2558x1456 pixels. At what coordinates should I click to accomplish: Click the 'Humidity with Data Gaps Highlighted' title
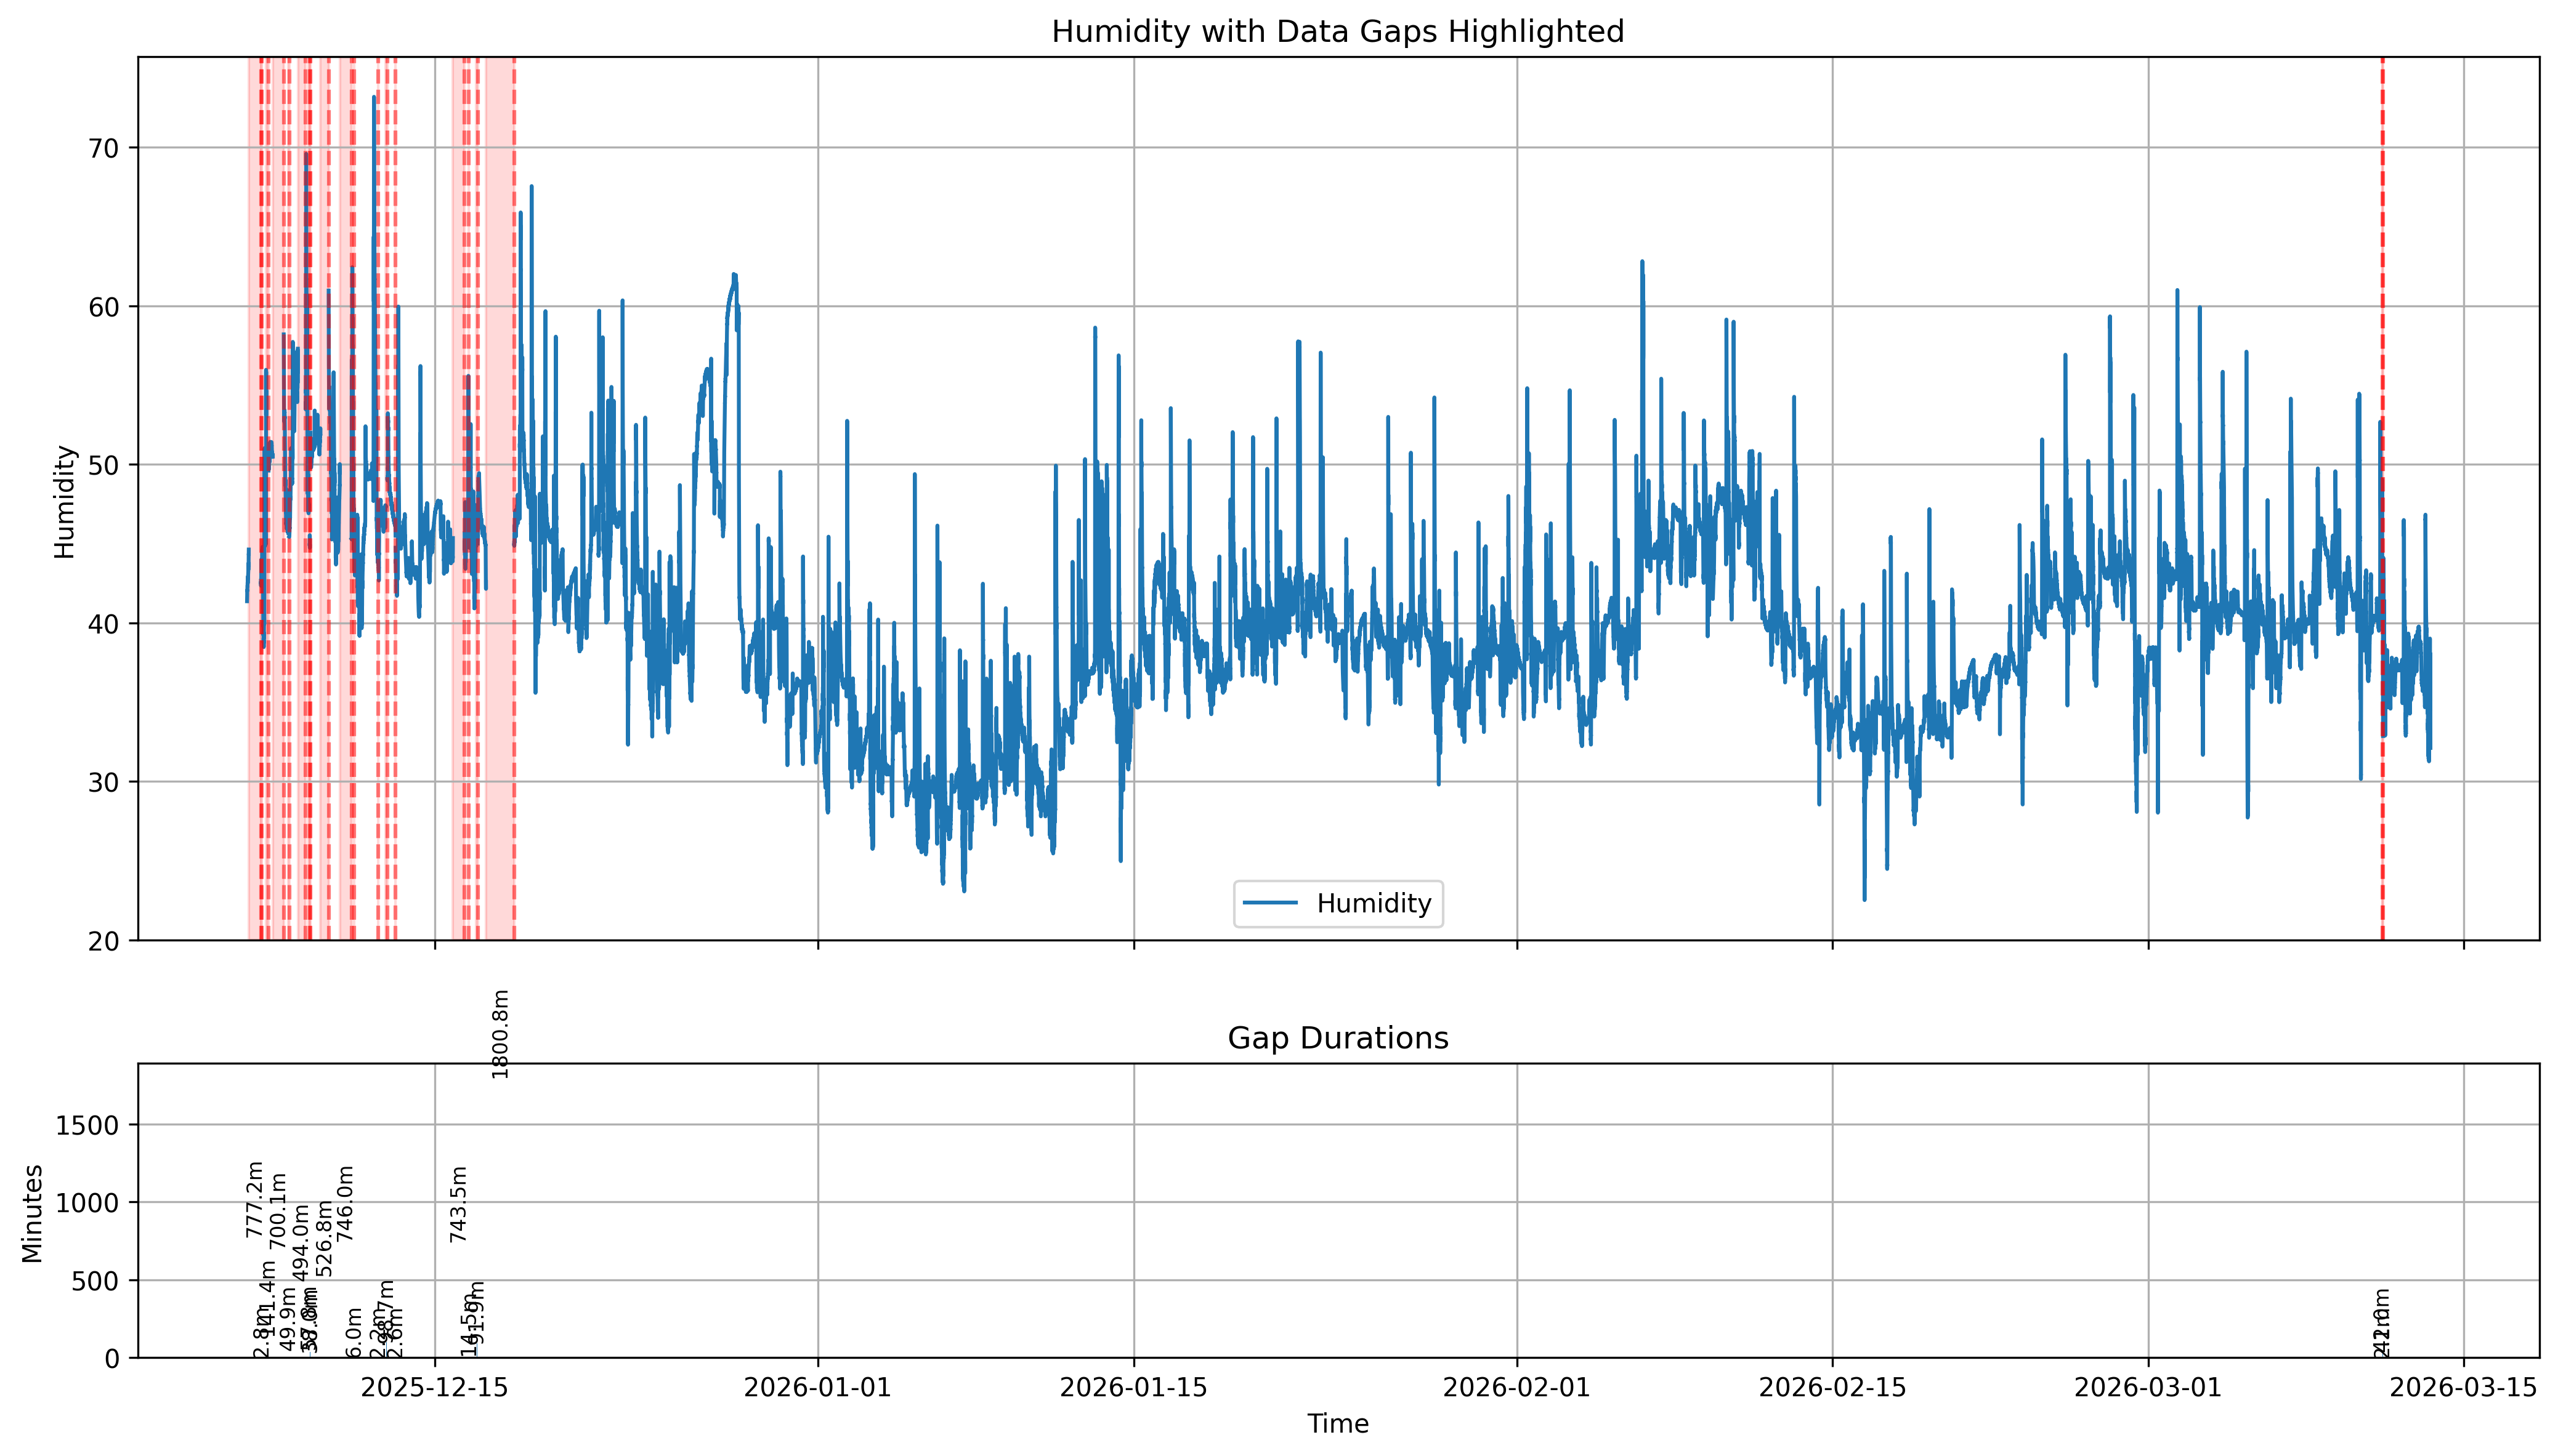[1338, 32]
